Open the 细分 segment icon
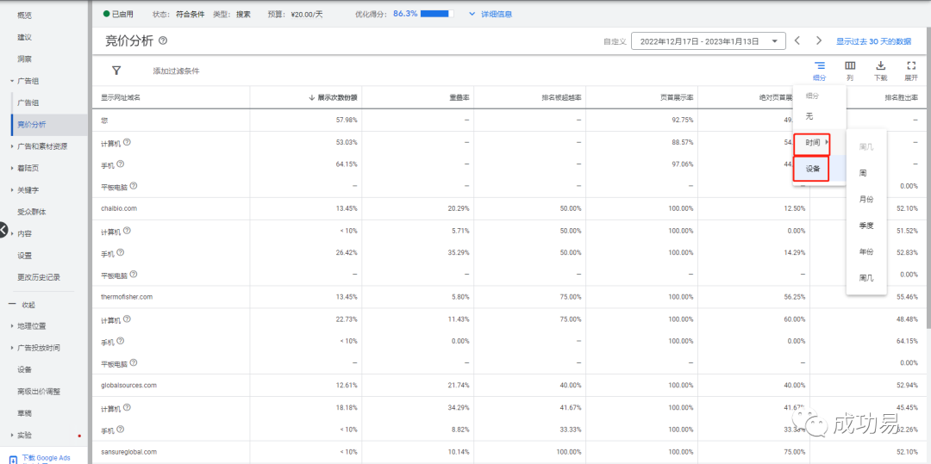This screenshot has height=464, width=931. [820, 65]
